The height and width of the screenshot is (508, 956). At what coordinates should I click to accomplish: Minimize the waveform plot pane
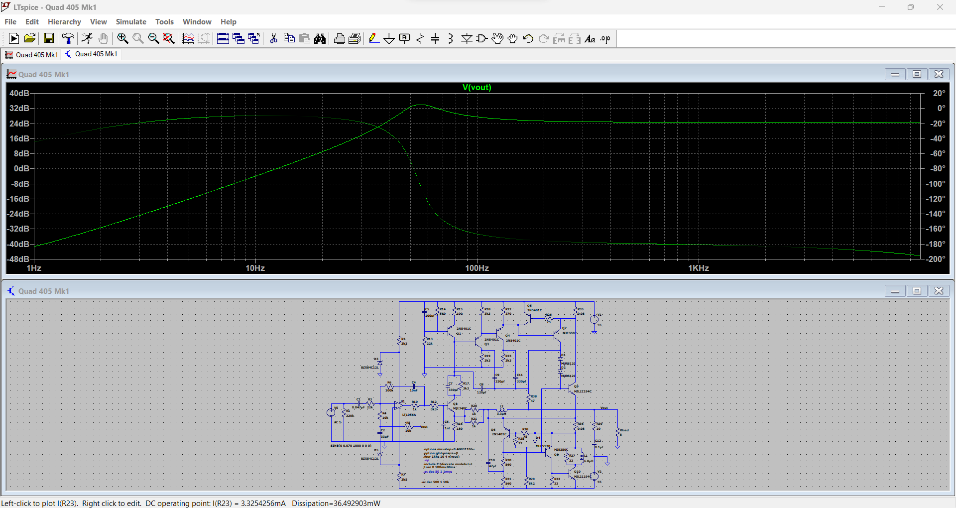coord(895,74)
